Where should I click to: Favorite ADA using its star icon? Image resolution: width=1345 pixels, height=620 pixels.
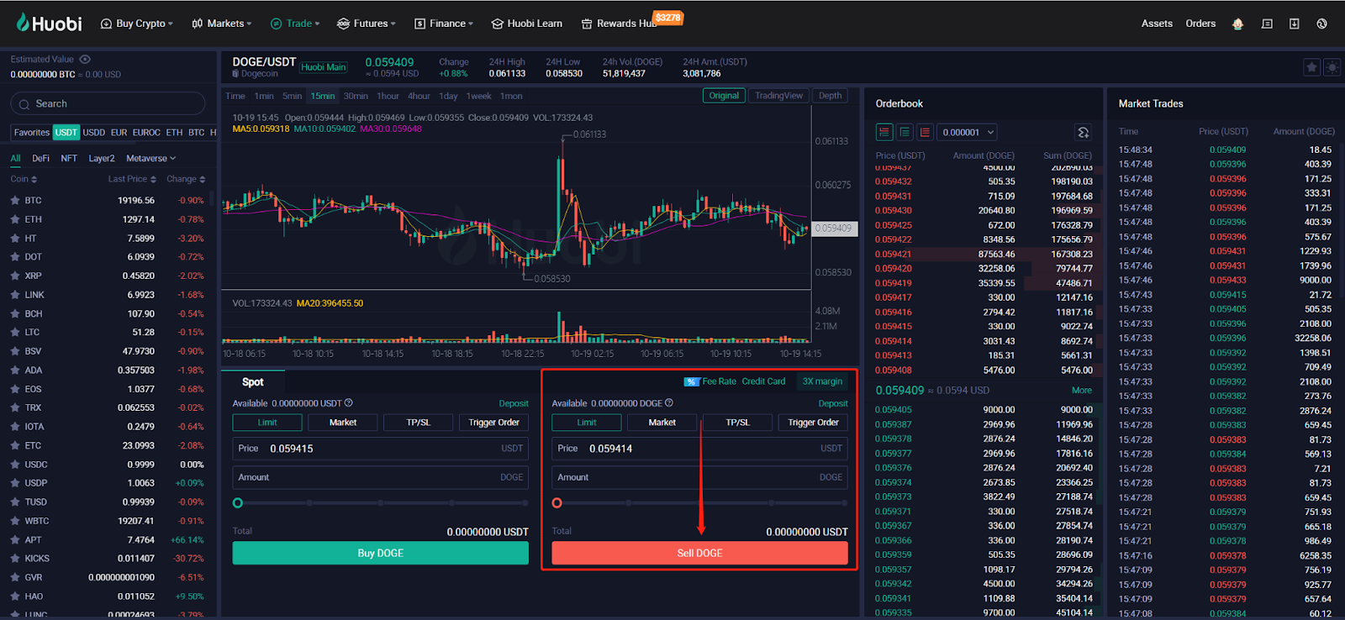pos(15,370)
